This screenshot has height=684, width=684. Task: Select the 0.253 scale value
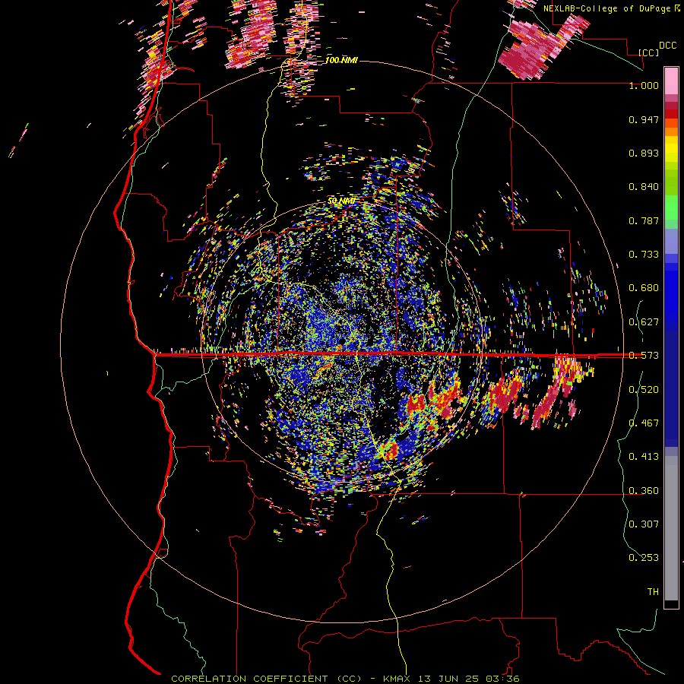coord(644,558)
